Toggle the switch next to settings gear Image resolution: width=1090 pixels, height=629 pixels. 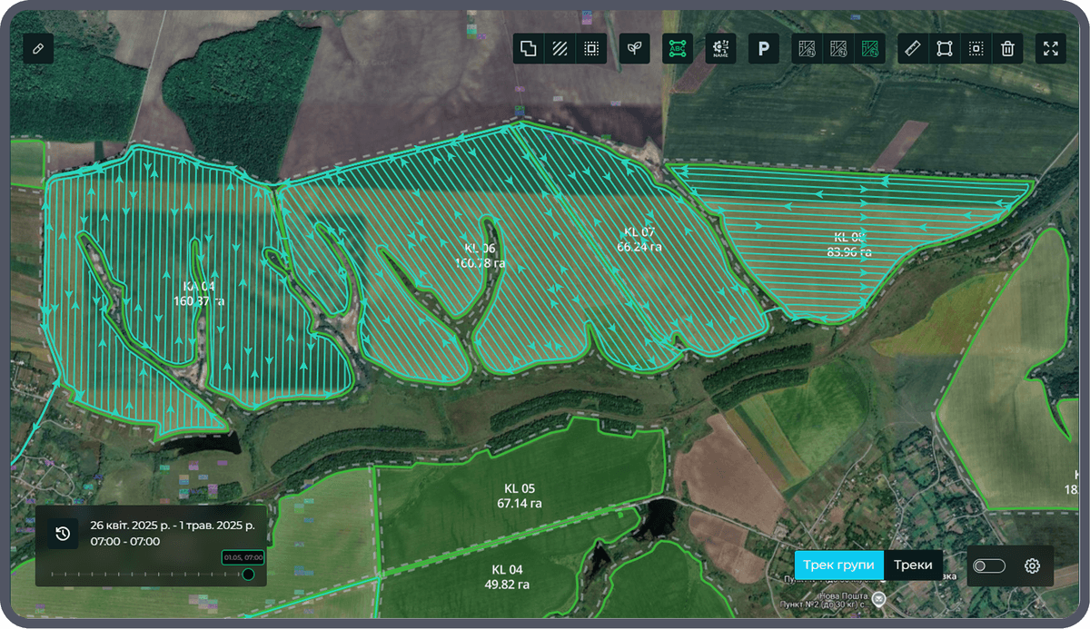click(989, 566)
